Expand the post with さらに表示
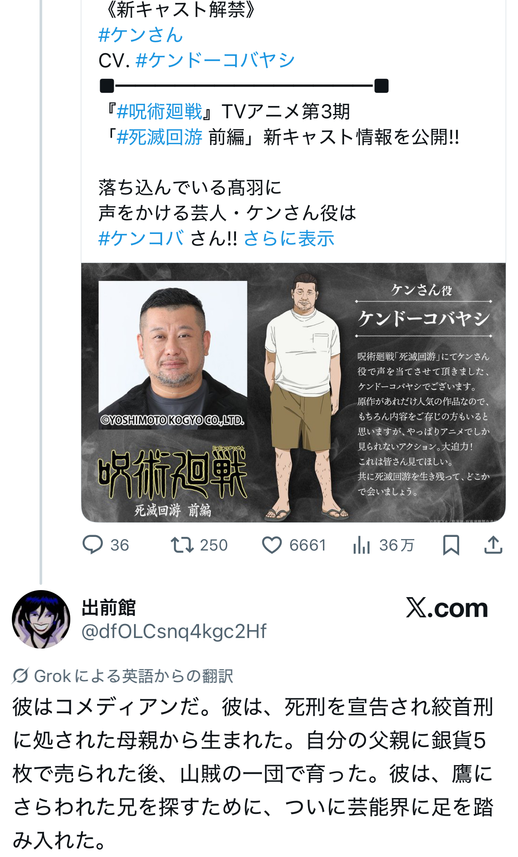 coord(289,238)
